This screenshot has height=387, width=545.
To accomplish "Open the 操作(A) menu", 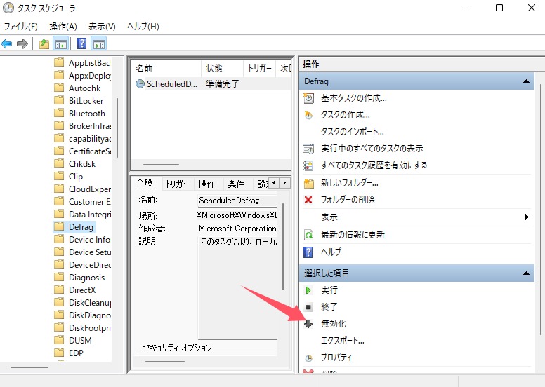I will 63,27.
